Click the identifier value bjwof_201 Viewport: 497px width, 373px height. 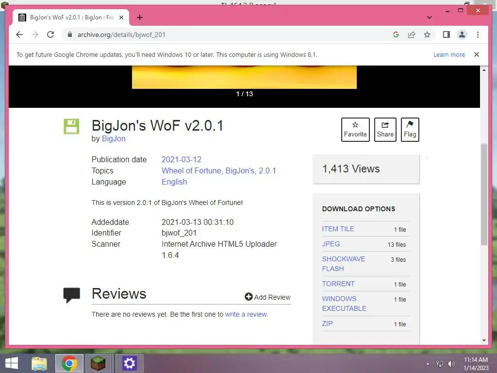(x=179, y=233)
